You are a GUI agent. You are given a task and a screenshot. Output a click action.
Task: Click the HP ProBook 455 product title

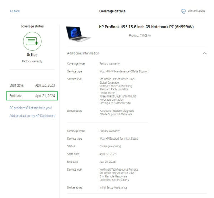pyautogui.click(x=146, y=27)
